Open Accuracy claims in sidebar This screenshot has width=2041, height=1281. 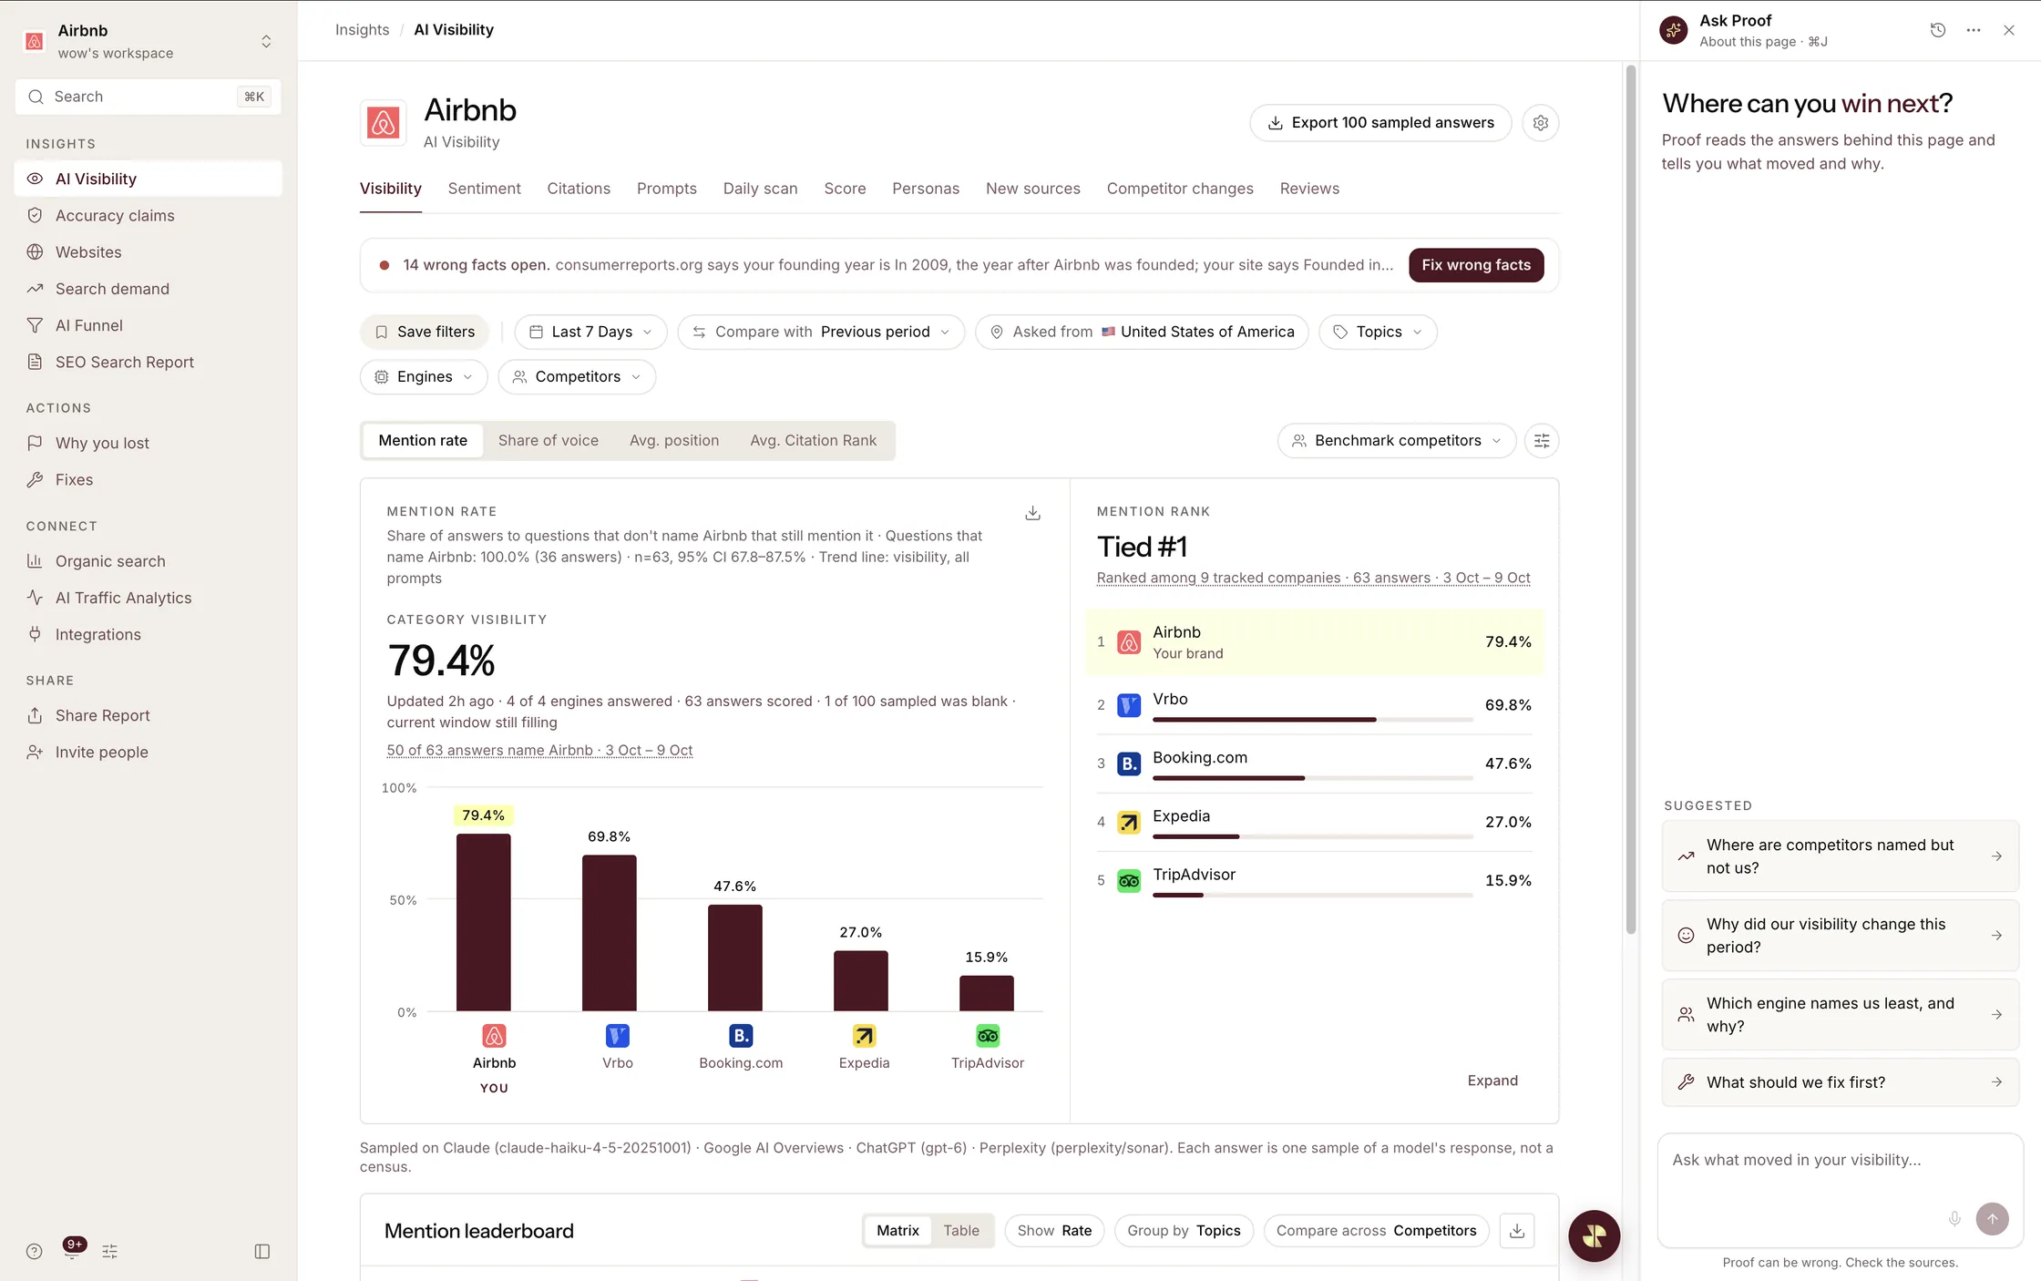(x=148, y=216)
